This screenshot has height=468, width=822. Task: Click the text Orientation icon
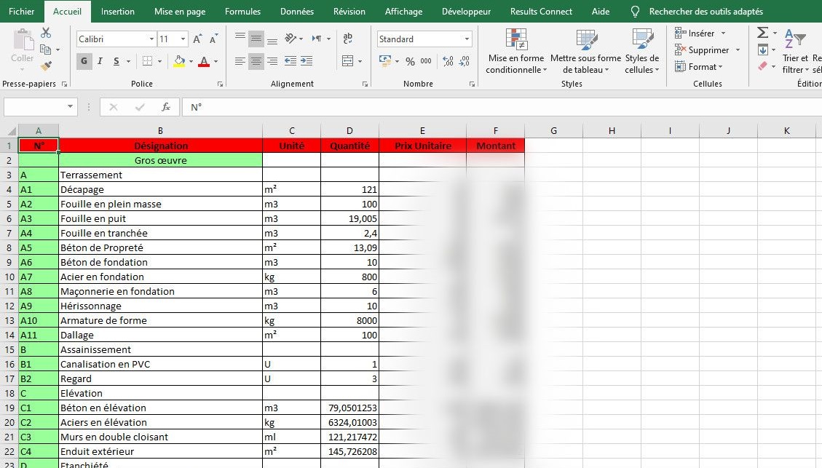[291, 39]
